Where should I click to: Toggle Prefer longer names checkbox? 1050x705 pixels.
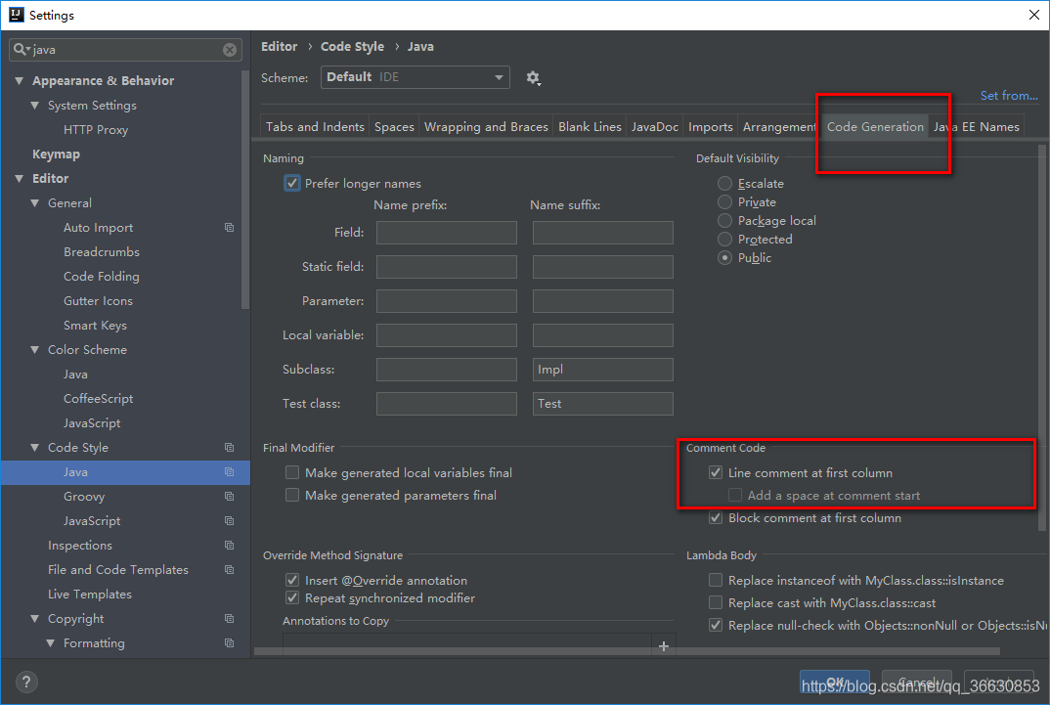[292, 183]
